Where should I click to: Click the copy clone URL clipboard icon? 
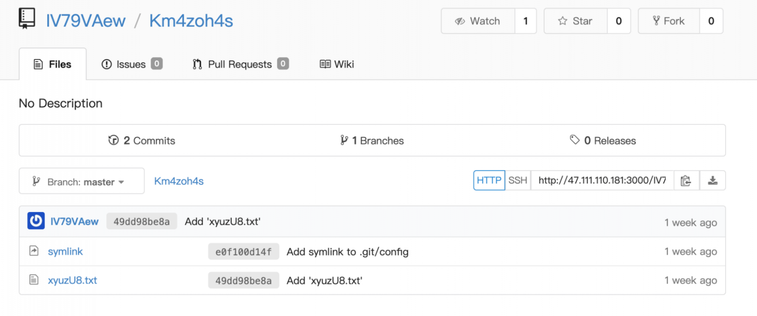pyautogui.click(x=686, y=181)
